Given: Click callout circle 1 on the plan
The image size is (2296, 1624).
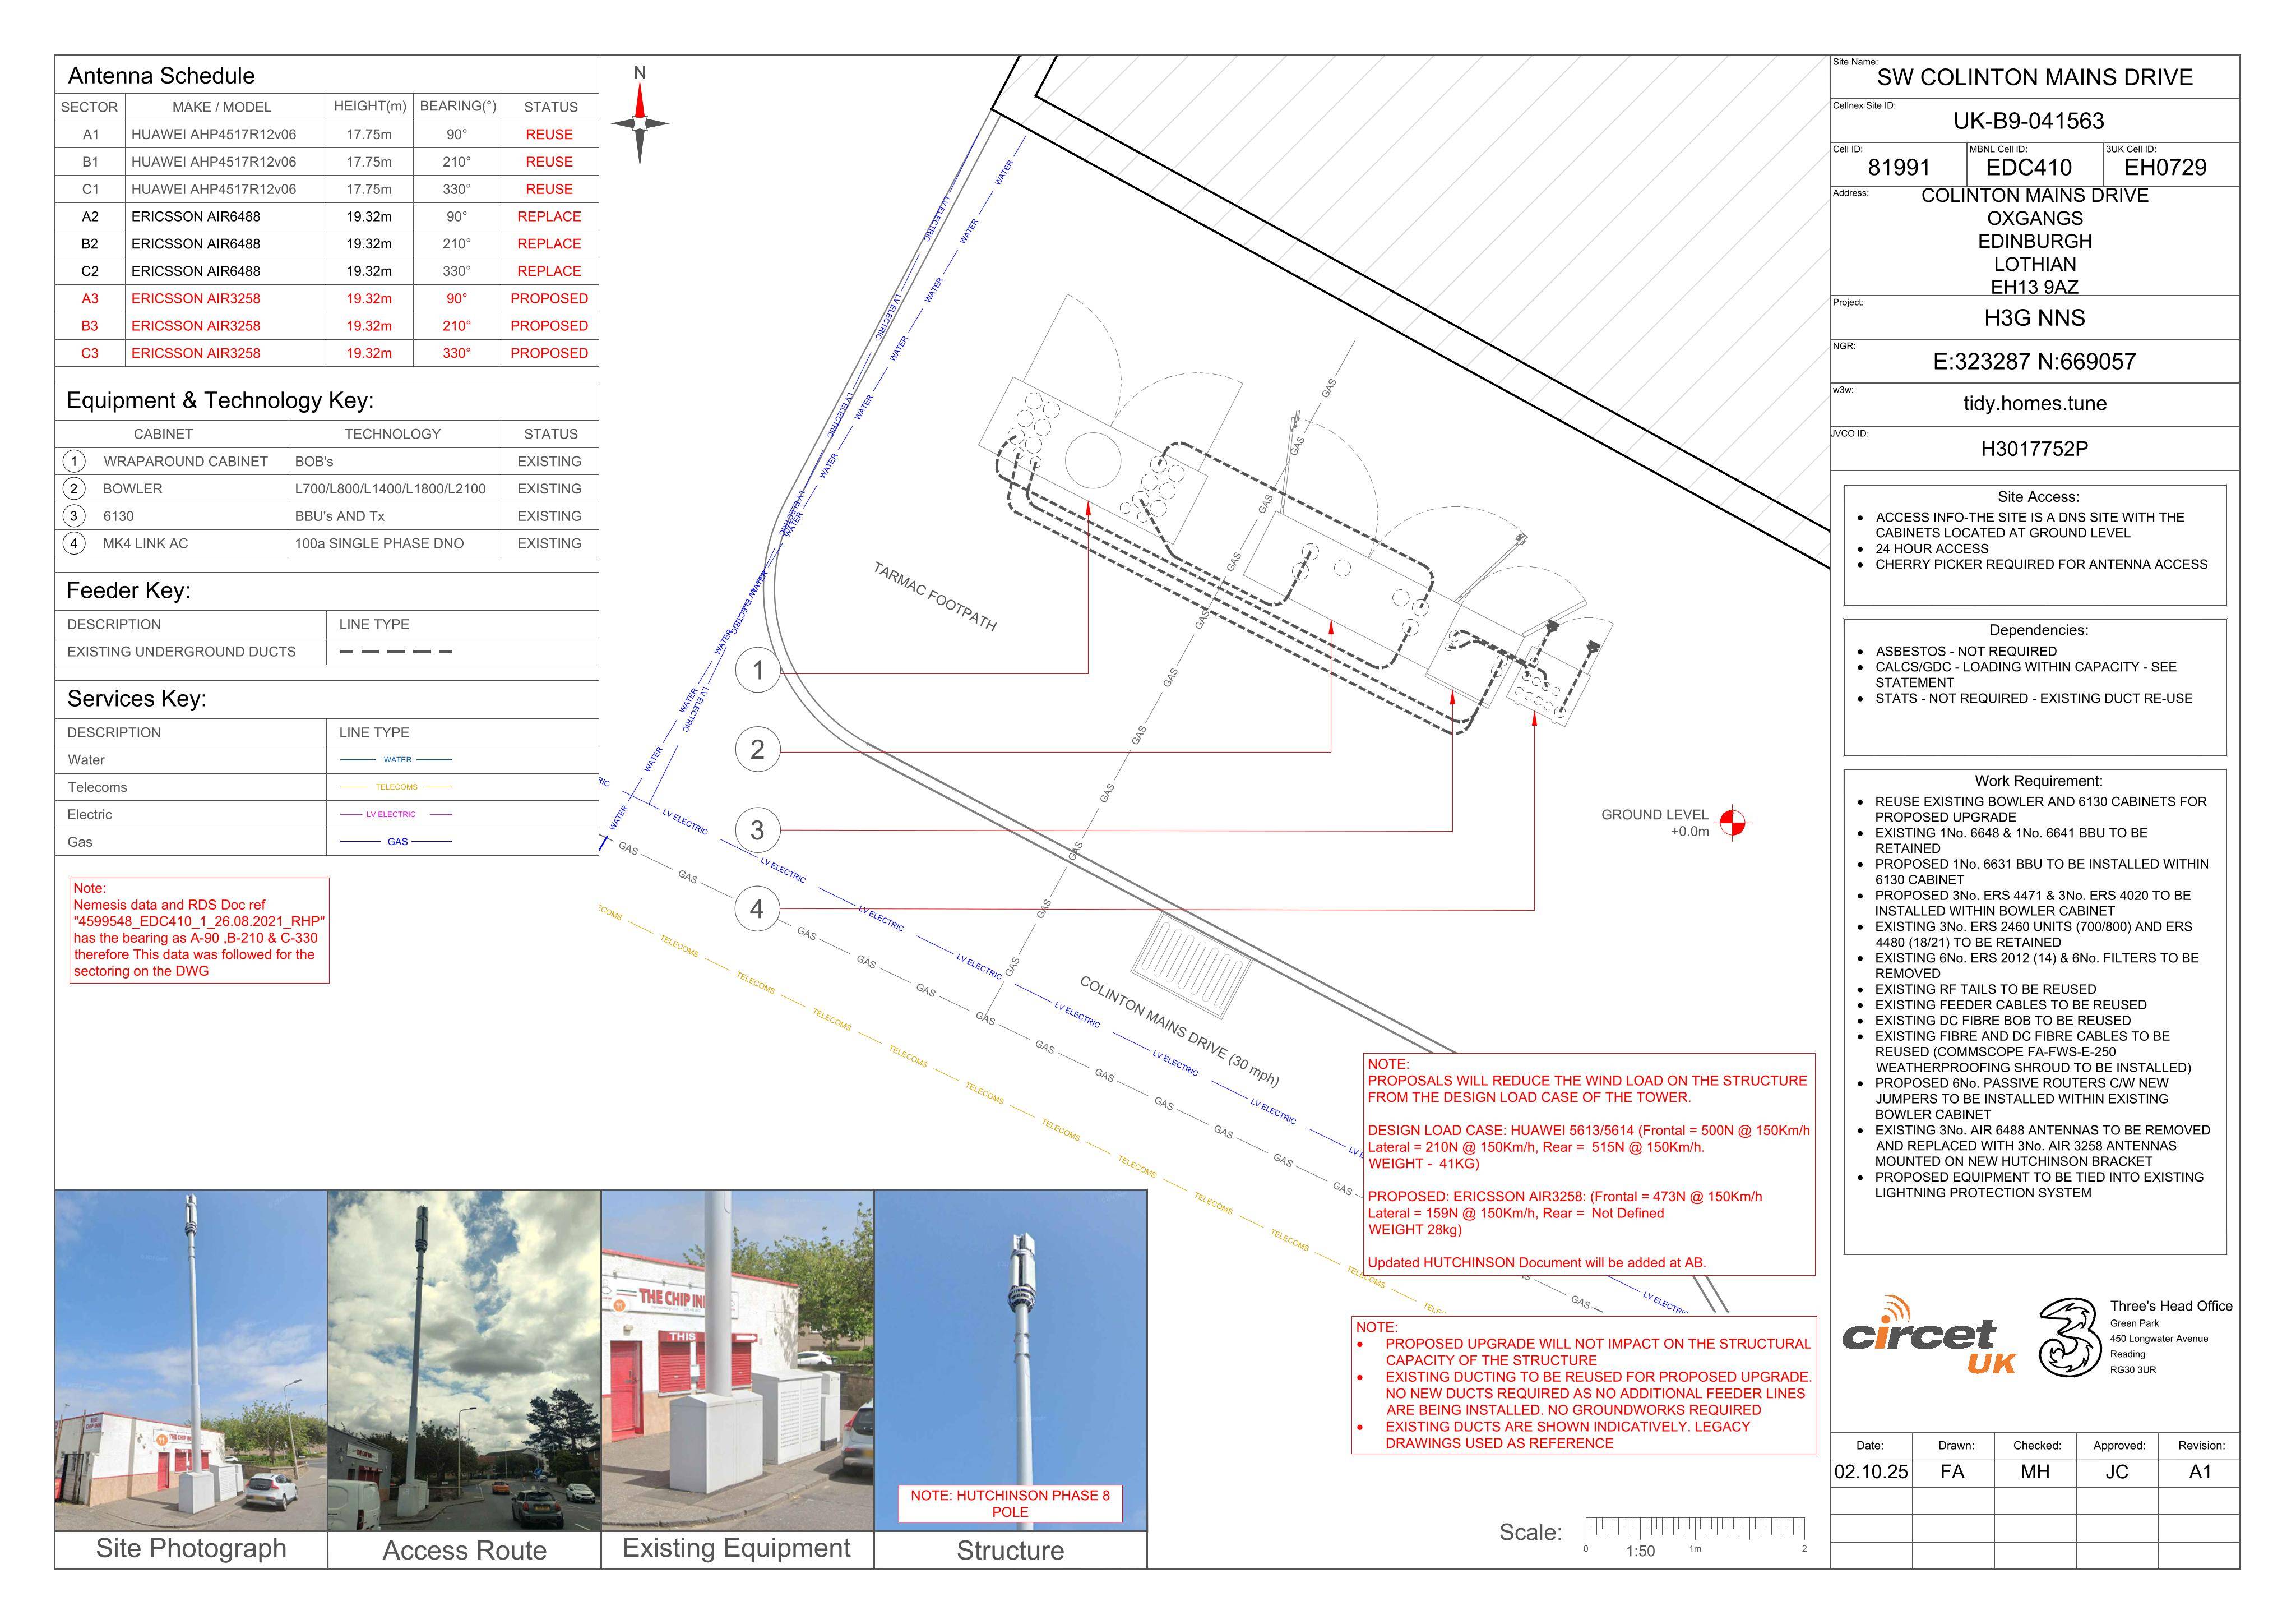Looking at the screenshot, I should [757, 671].
